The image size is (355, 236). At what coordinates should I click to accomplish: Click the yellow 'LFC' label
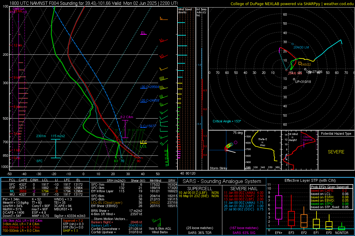click(143, 142)
